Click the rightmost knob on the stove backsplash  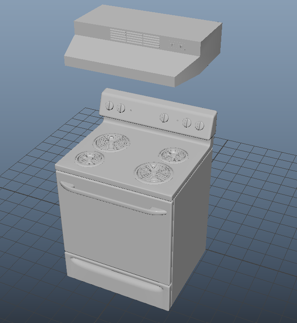[x=199, y=125]
